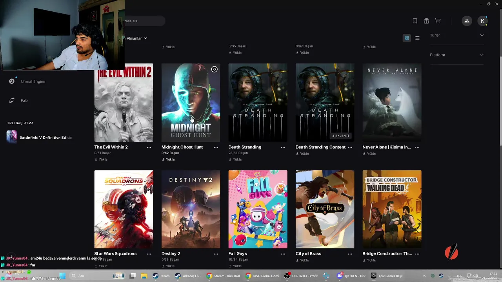Click the 3 EKLENTİ add-ons badge
The image size is (502, 282).
340,136
